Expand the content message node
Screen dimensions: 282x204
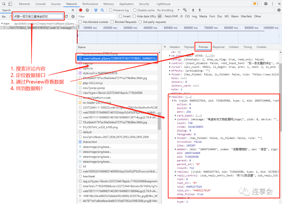(x=175, y=119)
